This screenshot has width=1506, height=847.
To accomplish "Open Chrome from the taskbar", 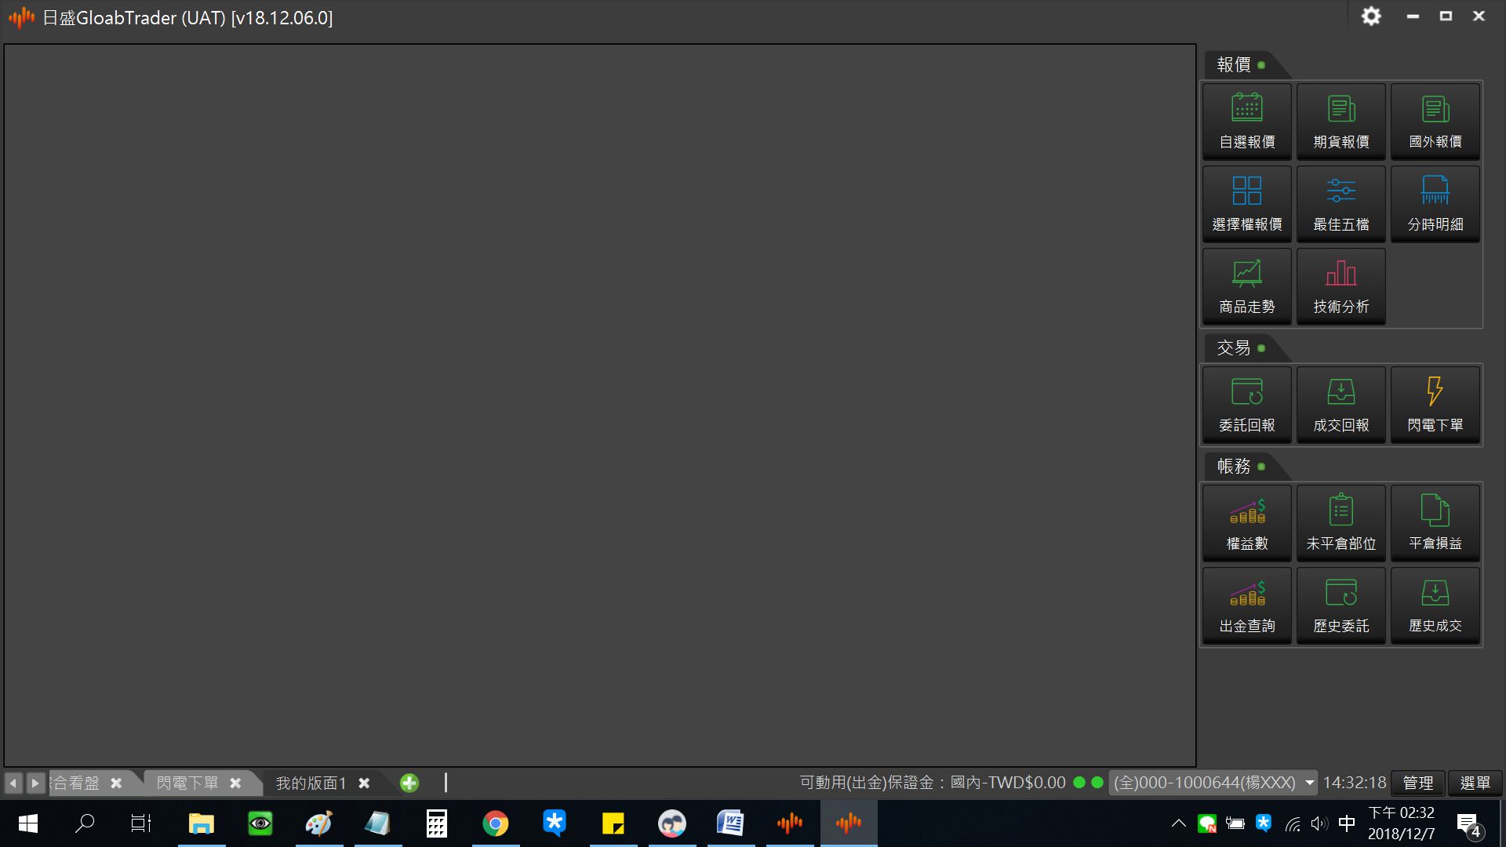I will click(x=495, y=823).
